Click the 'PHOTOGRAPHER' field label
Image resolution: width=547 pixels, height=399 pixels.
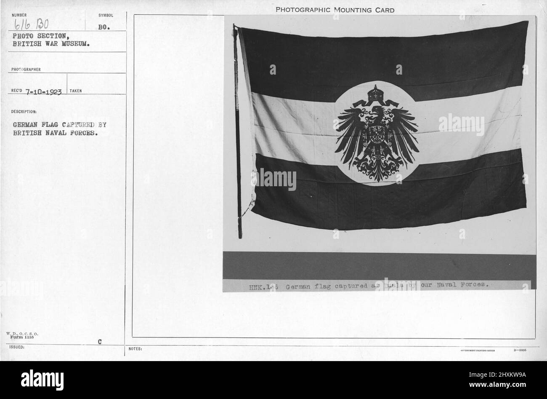(26, 70)
